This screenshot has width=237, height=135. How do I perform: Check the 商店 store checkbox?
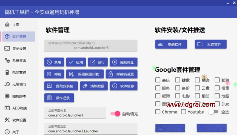pos(158,80)
